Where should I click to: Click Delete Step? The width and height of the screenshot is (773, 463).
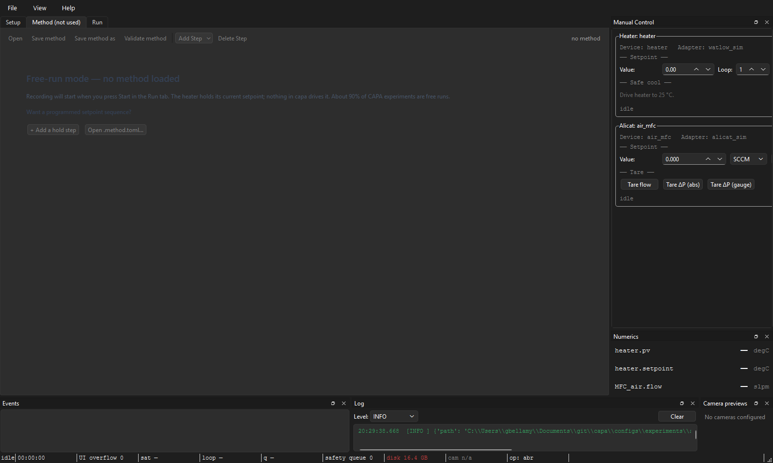[x=232, y=39]
